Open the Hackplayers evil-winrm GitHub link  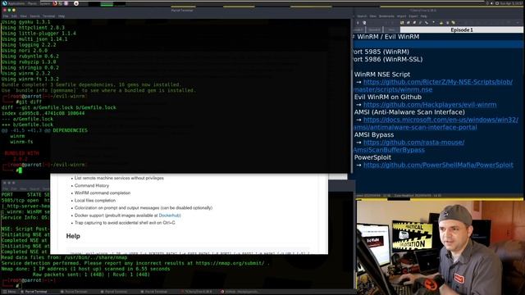point(430,105)
